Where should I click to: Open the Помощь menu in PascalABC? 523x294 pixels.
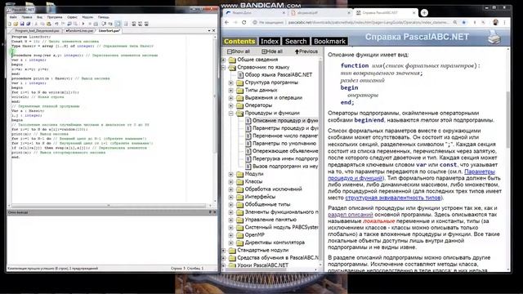coord(104,17)
